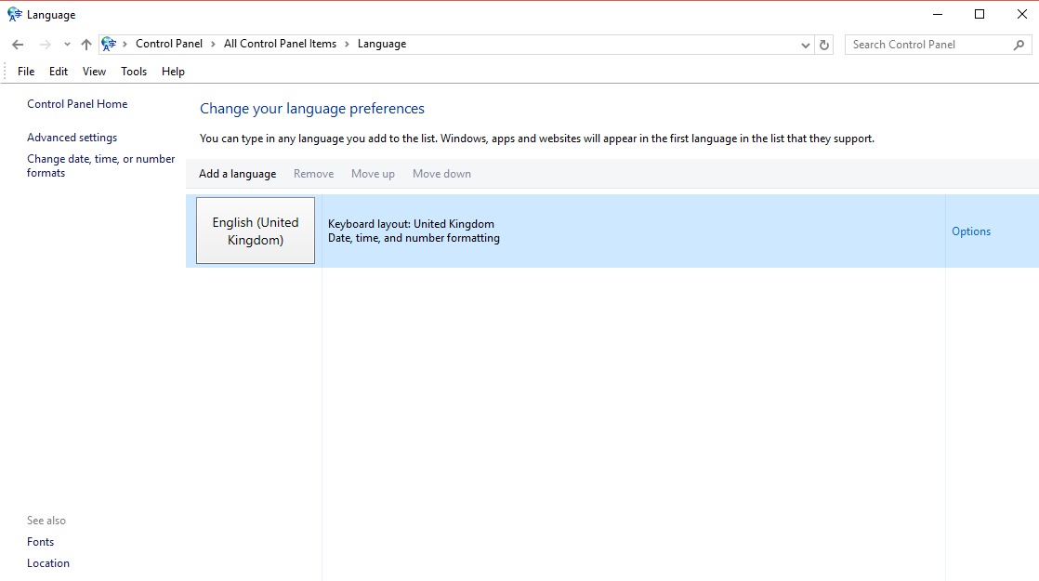Image resolution: width=1039 pixels, height=581 pixels.
Task: Click the back navigation arrow
Action: point(17,44)
